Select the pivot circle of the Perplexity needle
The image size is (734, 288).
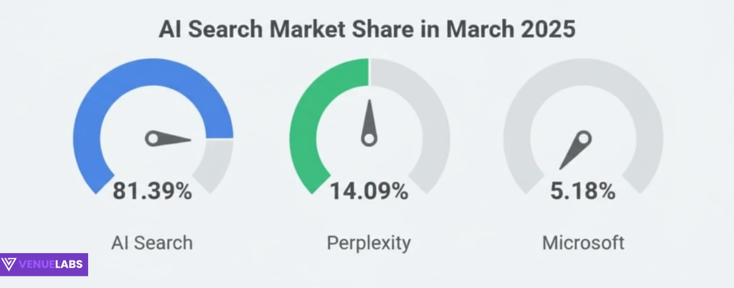(x=368, y=139)
